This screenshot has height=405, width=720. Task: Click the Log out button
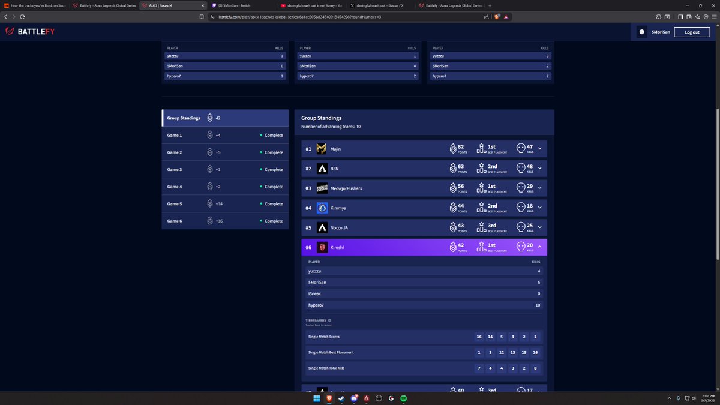(x=692, y=32)
